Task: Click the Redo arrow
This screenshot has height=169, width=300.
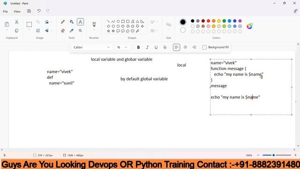Action: [48, 11]
